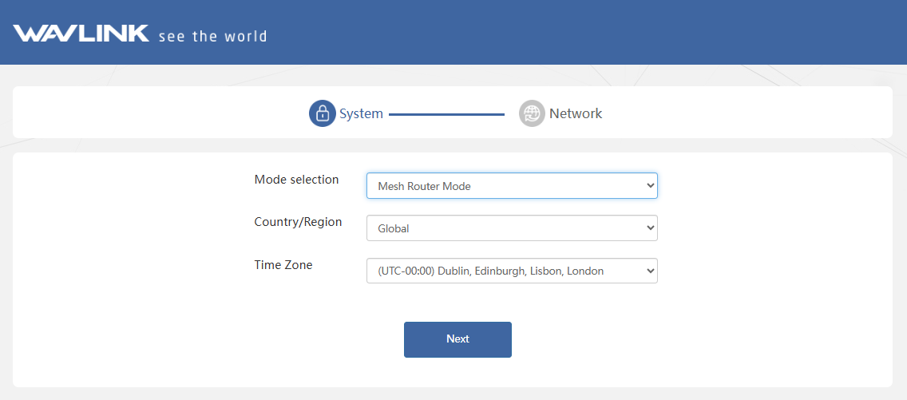Click the 'Dublin, Edinburgh, Lisbon, London' value text

521,271
